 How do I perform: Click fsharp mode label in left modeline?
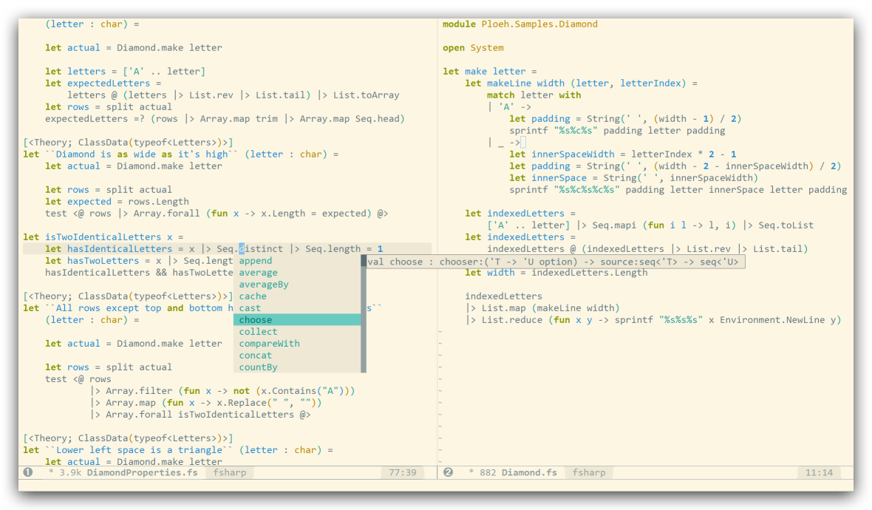tap(230, 472)
